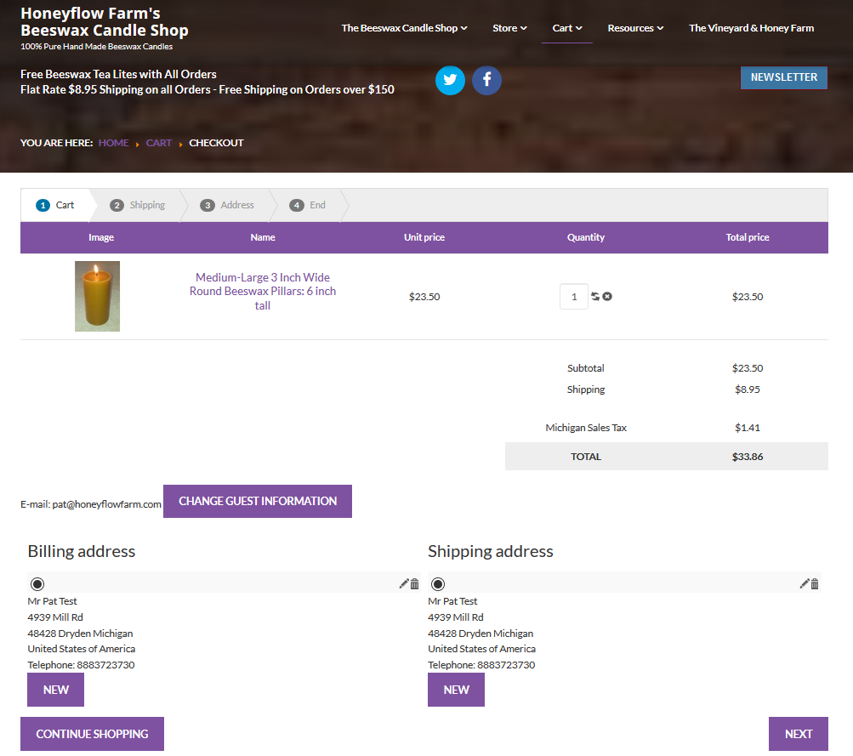
Task: Expand the Cart dropdown menu
Action: [x=567, y=28]
